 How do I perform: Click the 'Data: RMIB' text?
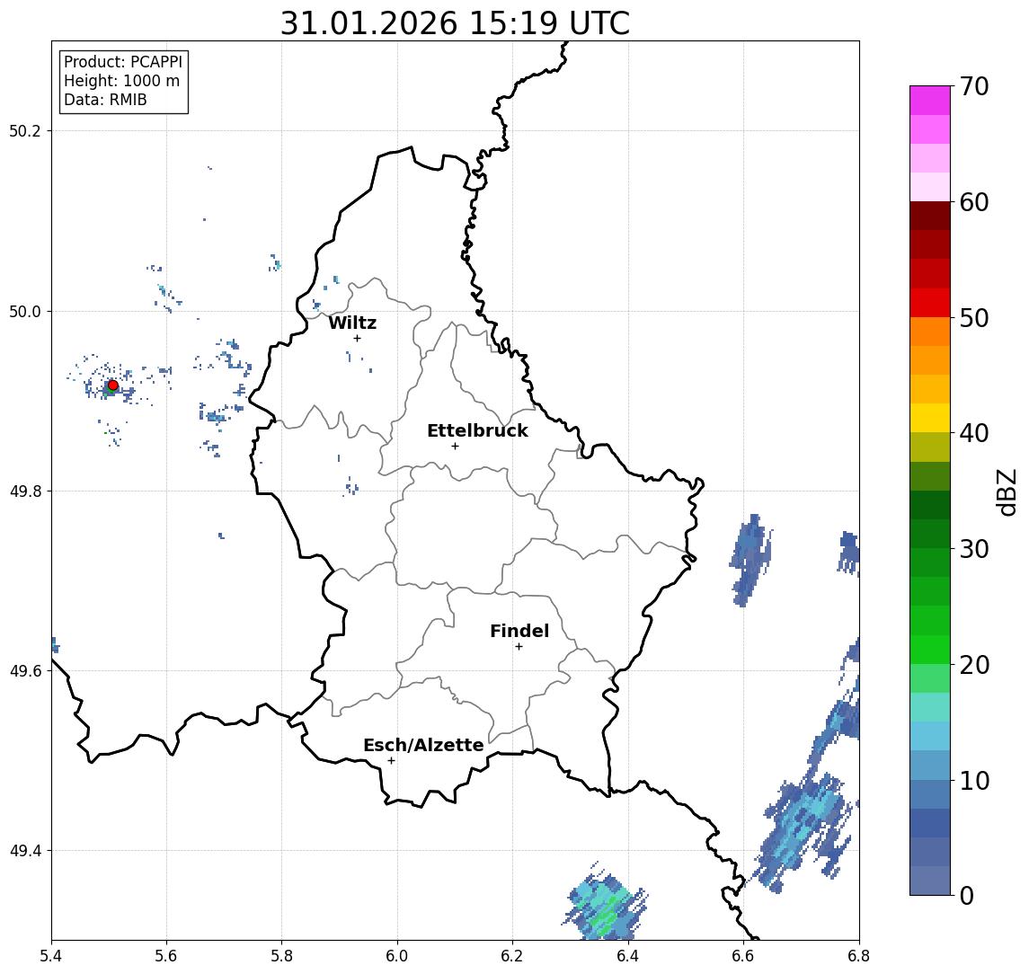[x=105, y=100]
